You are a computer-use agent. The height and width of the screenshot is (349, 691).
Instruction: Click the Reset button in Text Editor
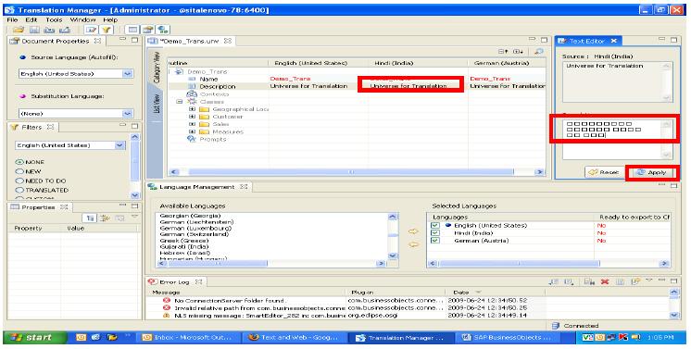pos(604,172)
